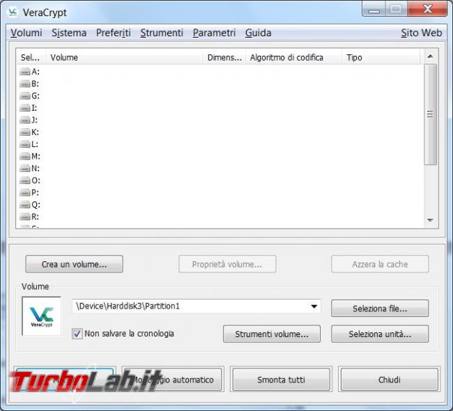Open the Sito Web menu item
453x411 pixels.
421,33
